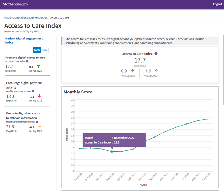Switch to MOM comparison
224x191 pixels.
pyautogui.click(x=37, y=50)
